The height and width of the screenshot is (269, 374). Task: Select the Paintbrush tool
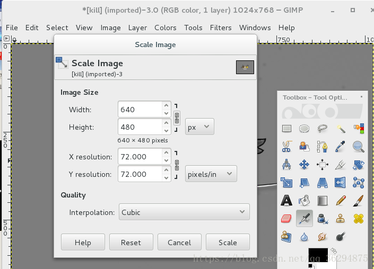(x=359, y=201)
